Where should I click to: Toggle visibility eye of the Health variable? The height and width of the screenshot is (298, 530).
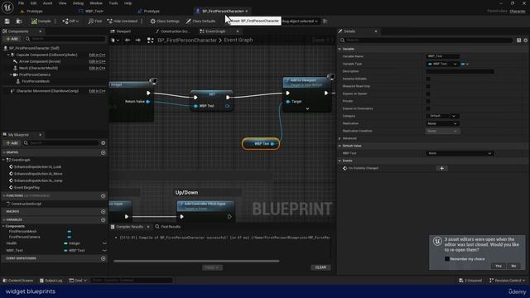[x=104, y=243]
